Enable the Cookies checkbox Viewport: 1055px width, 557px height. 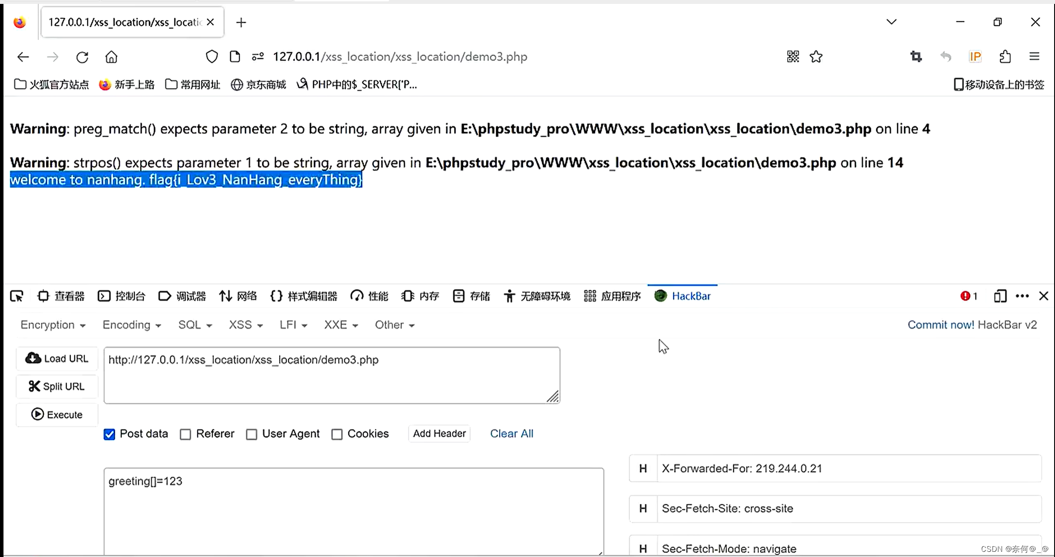click(x=337, y=434)
